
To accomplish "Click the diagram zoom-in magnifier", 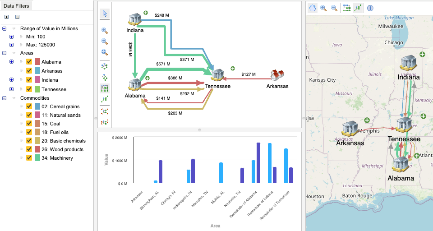I will [x=105, y=31].
